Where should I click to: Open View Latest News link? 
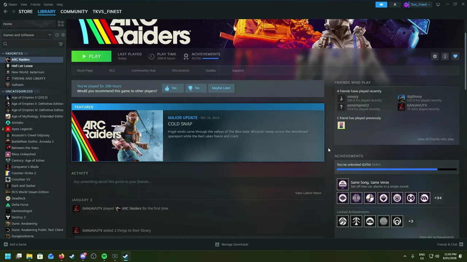[308, 193]
